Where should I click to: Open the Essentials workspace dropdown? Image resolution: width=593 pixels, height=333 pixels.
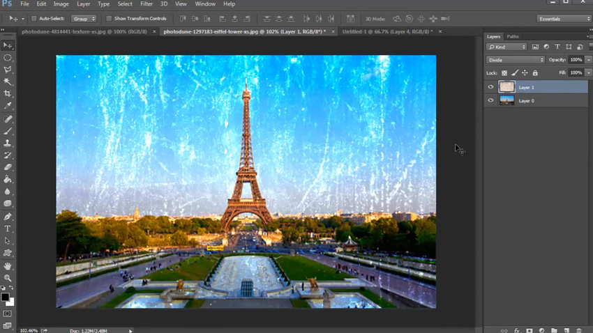coord(564,19)
